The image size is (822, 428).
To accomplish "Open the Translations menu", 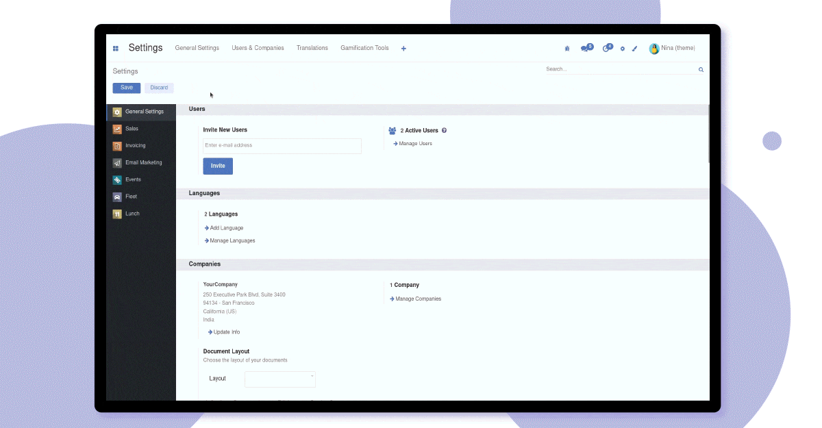I will coord(312,48).
